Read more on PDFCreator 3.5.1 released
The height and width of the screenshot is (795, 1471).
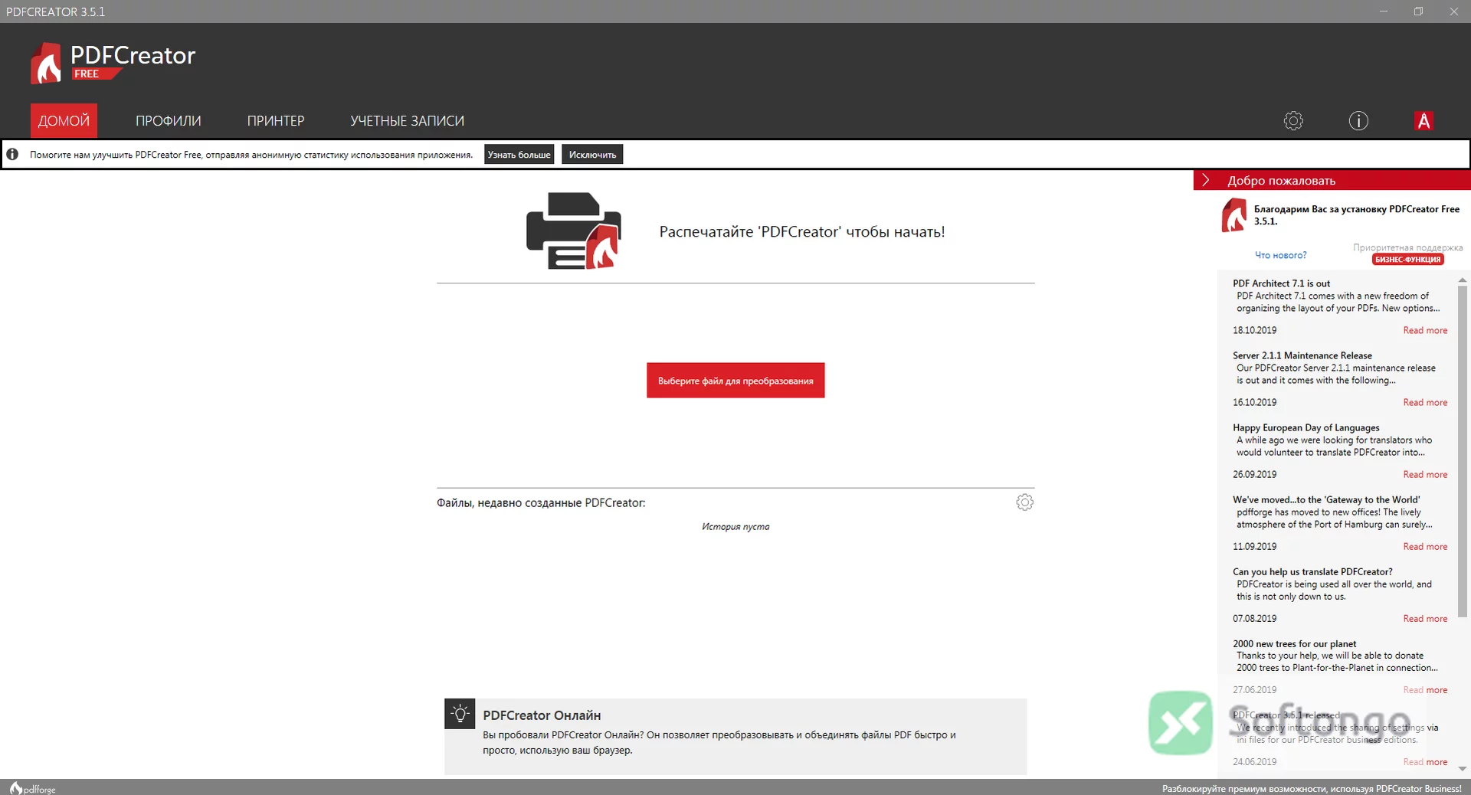pyautogui.click(x=1425, y=761)
